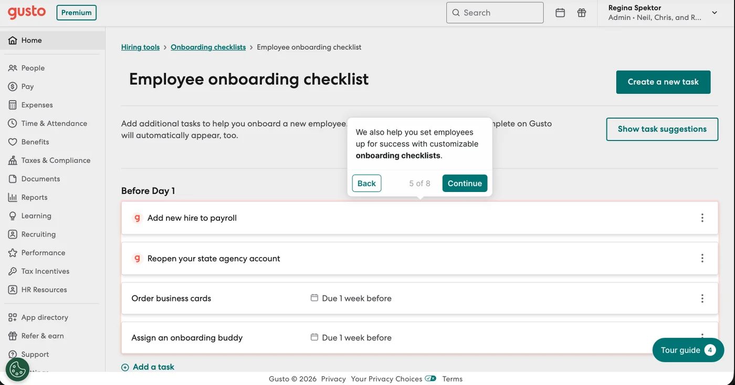This screenshot has width=735, height=385.
Task: Click the HR Resources icon in the sidebar
Action: coord(13,290)
